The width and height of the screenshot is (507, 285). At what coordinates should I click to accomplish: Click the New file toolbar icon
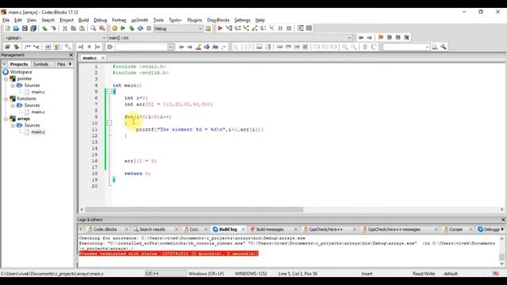tap(7, 28)
